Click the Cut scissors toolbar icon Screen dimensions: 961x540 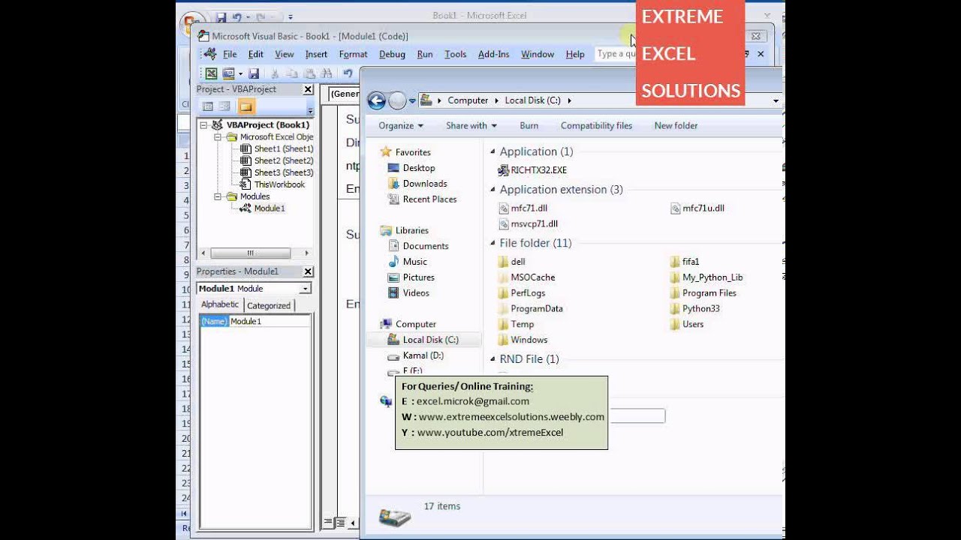(x=275, y=73)
